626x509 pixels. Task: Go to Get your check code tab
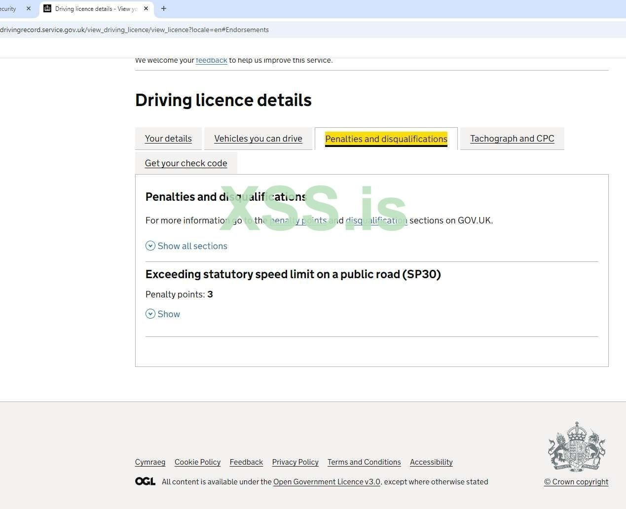pyautogui.click(x=186, y=163)
